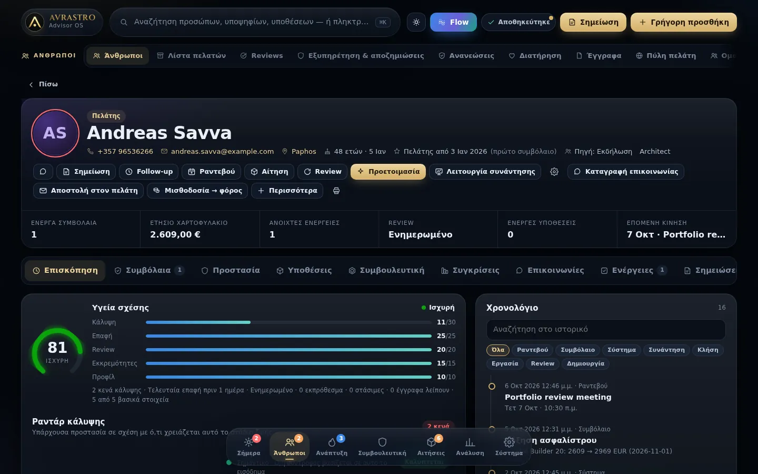The width and height of the screenshot is (758, 474).
Task: Click the Avrastro Advisor OS logo
Action: [x=62, y=22]
